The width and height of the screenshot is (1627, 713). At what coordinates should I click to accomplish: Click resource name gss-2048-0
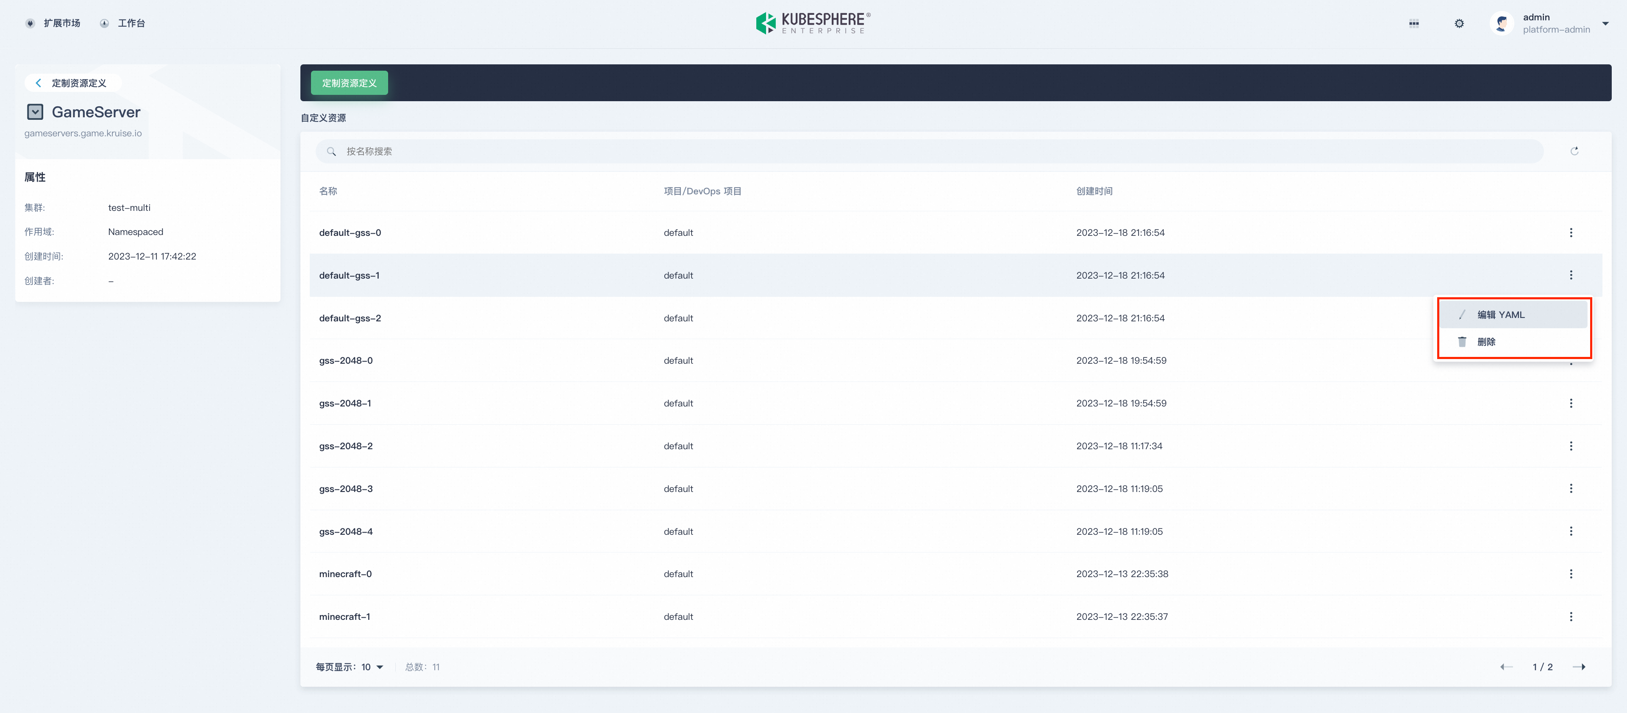point(346,360)
